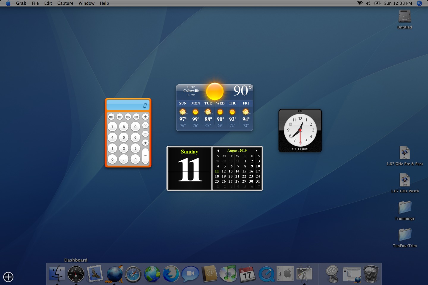Viewport: 428px width, 285px height.
Task: Open the Help menu
Action: click(104, 3)
